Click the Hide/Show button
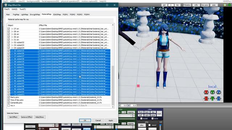This screenshot has height=130, width=232. tap(40, 117)
